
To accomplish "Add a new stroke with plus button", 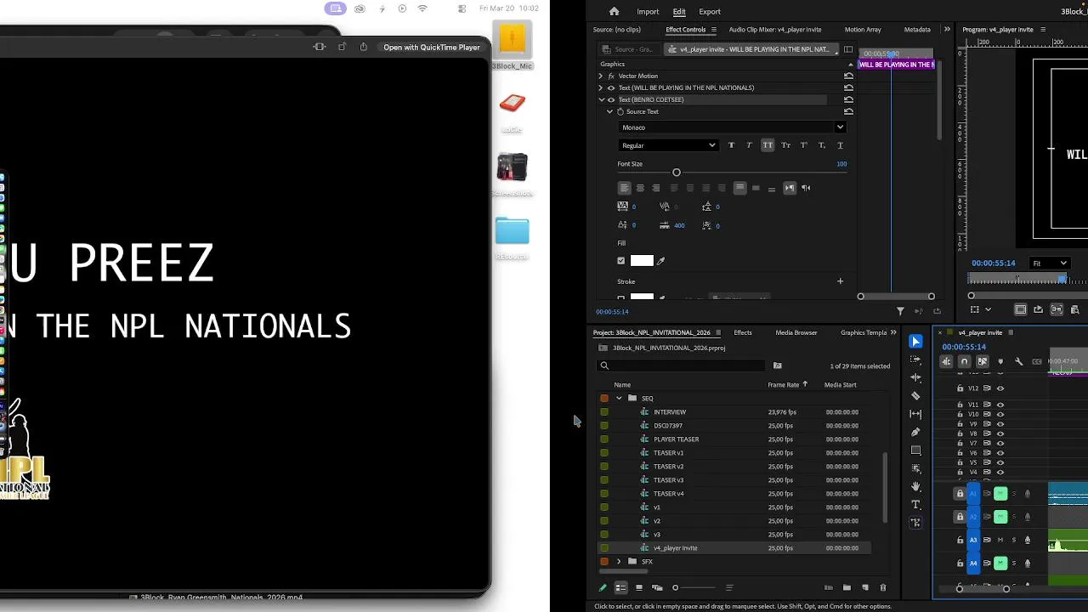I will pos(840,281).
